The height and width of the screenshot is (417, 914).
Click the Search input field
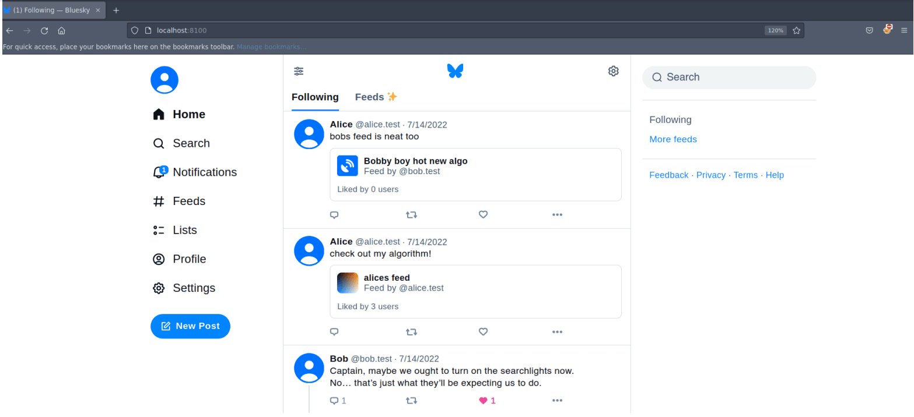tap(729, 77)
